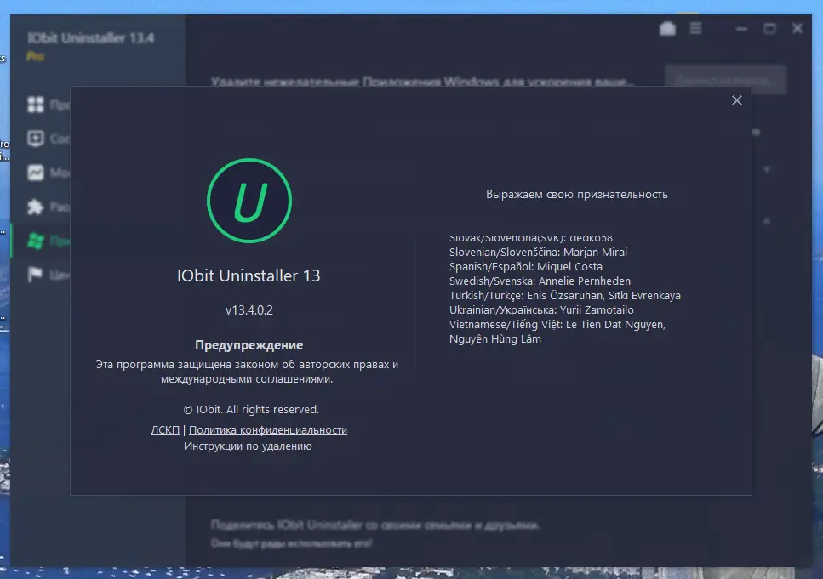The width and height of the screenshot is (823, 579).
Task: Select the Software Health icon in the sidebar
Action: click(37, 139)
